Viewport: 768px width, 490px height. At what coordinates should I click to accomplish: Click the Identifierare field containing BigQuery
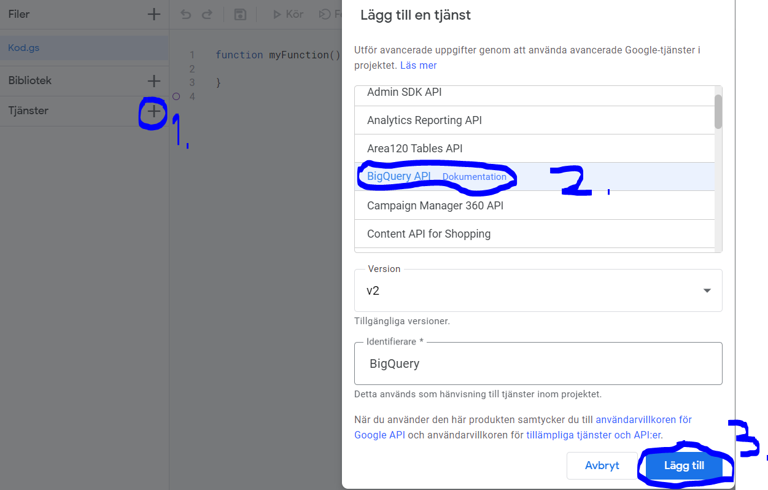coord(538,364)
